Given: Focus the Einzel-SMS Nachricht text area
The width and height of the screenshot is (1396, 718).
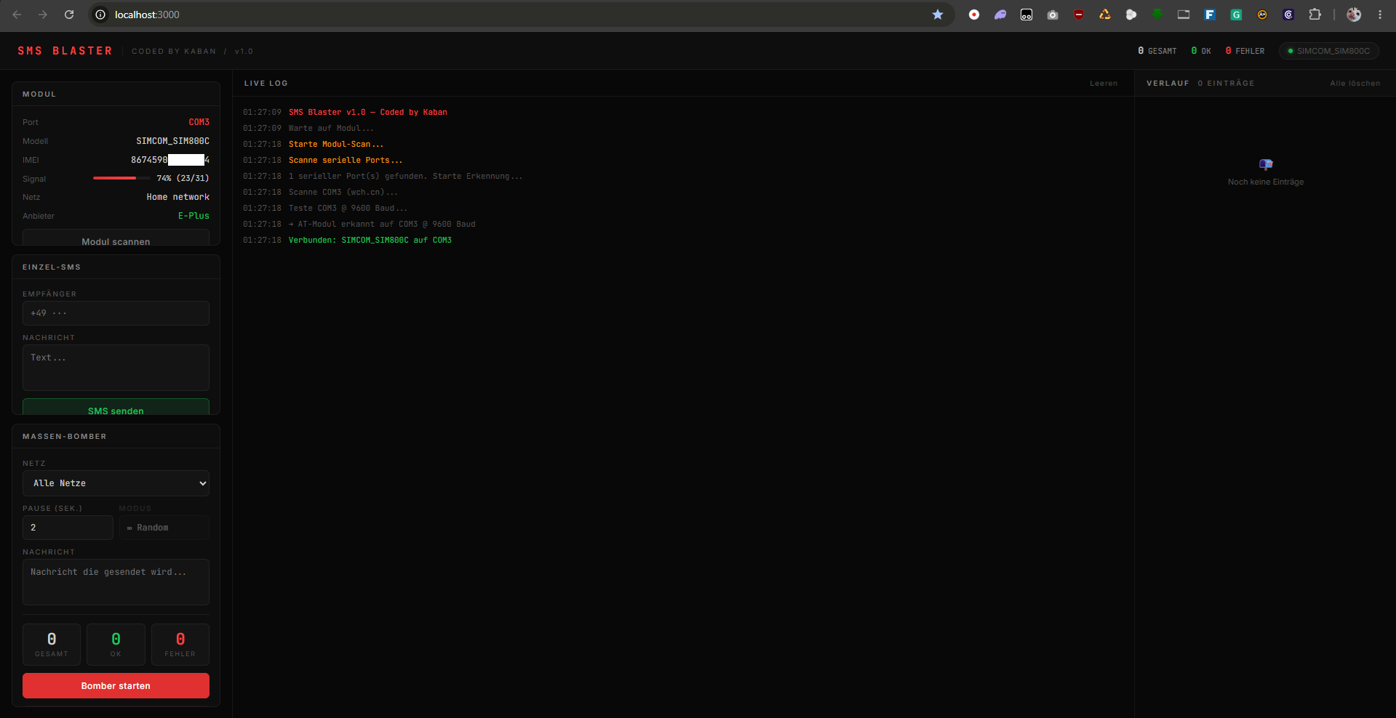Looking at the screenshot, I should 116,368.
